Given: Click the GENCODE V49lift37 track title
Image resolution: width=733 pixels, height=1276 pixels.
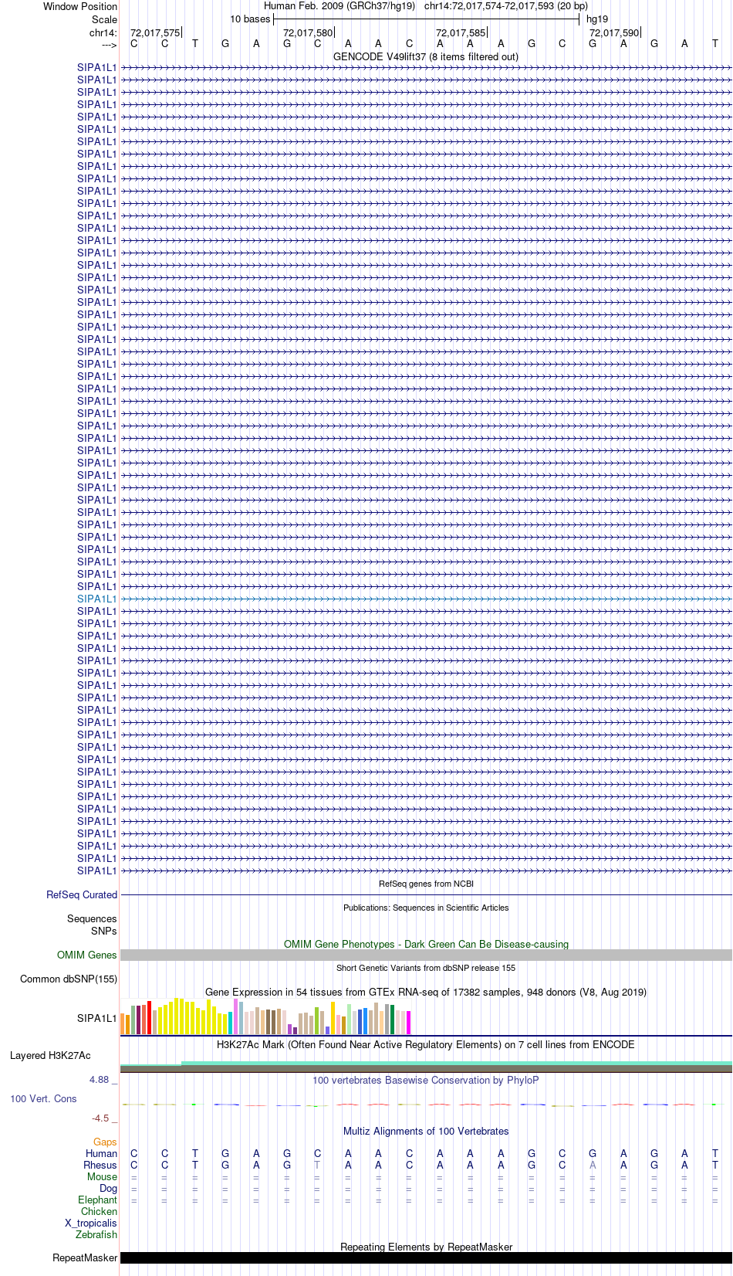Looking at the screenshot, I should pyautogui.click(x=426, y=56).
